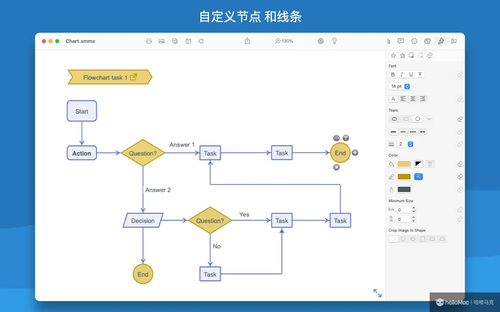The height and width of the screenshot is (312, 500).
Task: Click the minimum height input field
Action: pos(404,219)
